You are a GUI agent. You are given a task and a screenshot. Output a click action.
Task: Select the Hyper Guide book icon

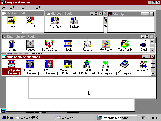(125, 64)
